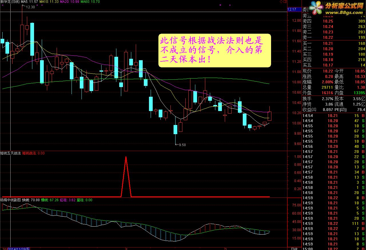Select the 14:59 trade with volume 111
The height and width of the screenshot is (250, 366).
pyautogui.click(x=334, y=223)
